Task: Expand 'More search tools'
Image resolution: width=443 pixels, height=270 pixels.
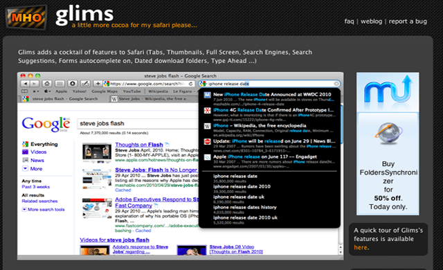Action: coord(43,209)
